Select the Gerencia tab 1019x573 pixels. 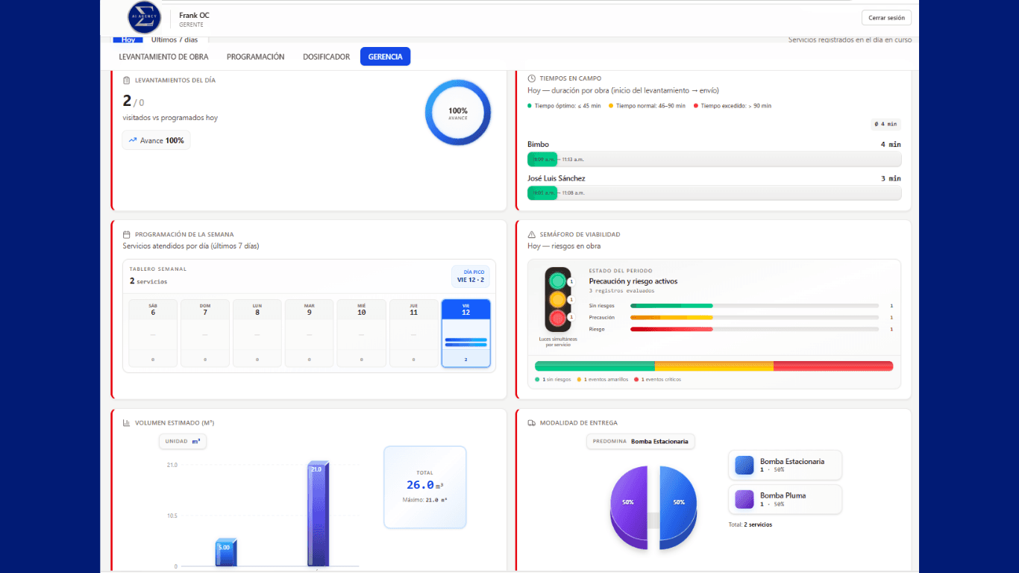pyautogui.click(x=385, y=57)
